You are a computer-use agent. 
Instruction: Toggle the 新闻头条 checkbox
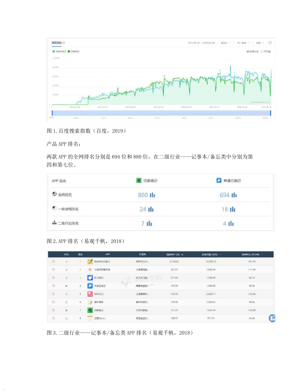[248, 51]
